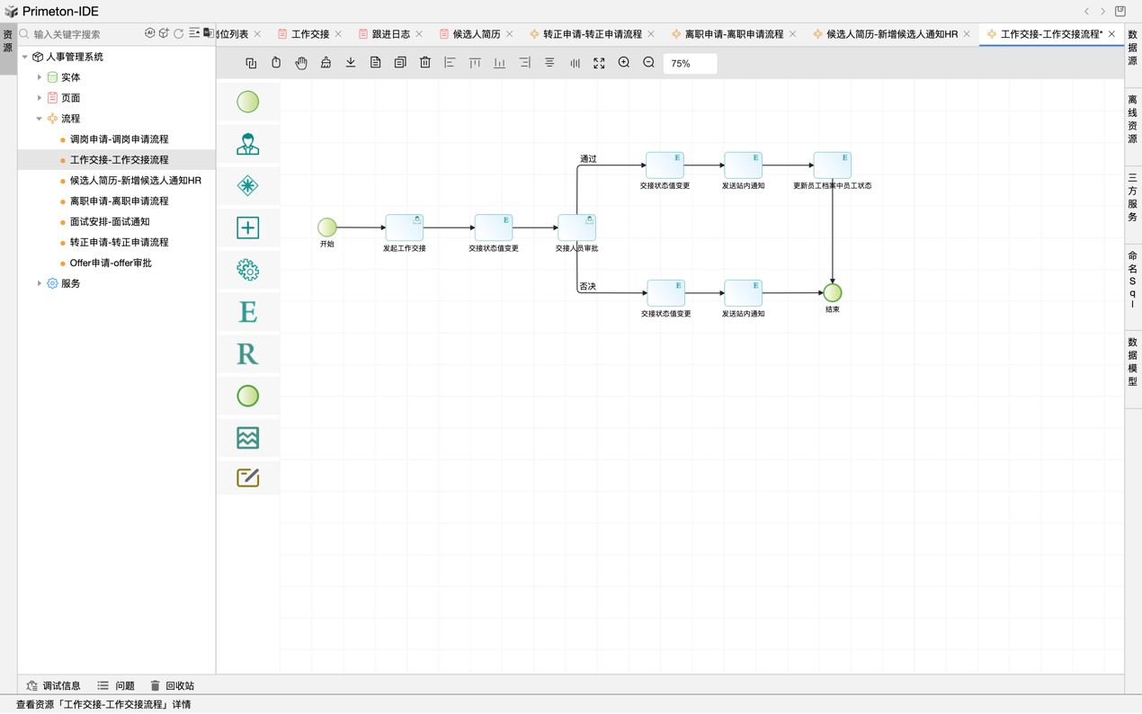This screenshot has width=1142, height=714.
Task: Select the 交接人员审批 node on canvas
Action: (x=577, y=228)
